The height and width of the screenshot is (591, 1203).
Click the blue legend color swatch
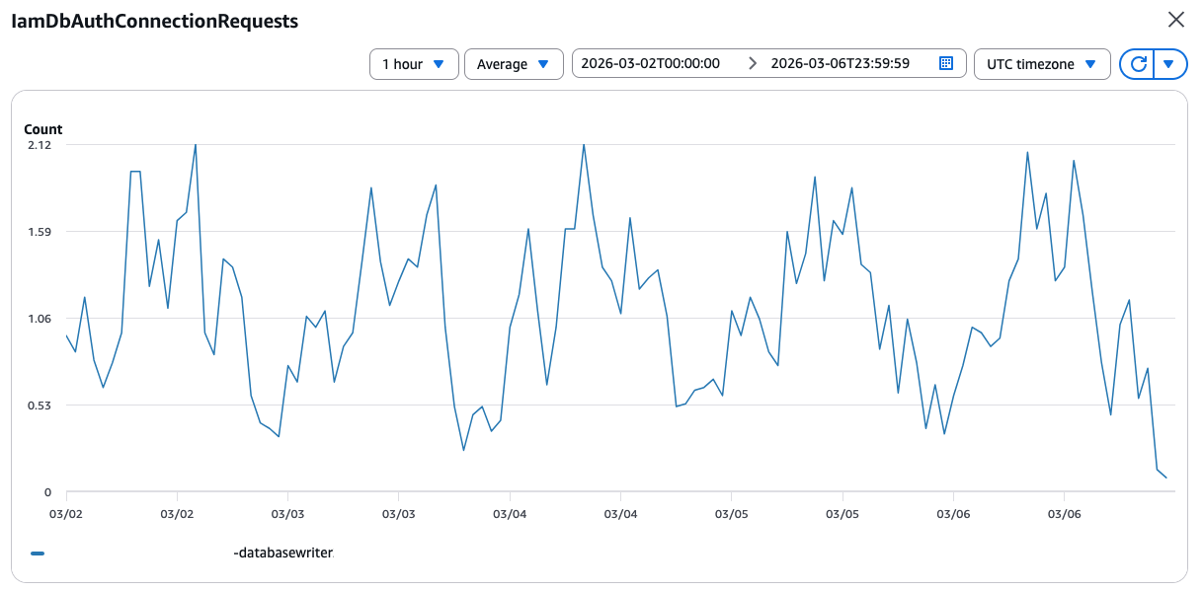38,554
